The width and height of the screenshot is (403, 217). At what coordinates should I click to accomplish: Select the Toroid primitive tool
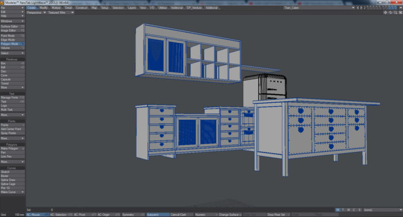pyautogui.click(x=13, y=83)
